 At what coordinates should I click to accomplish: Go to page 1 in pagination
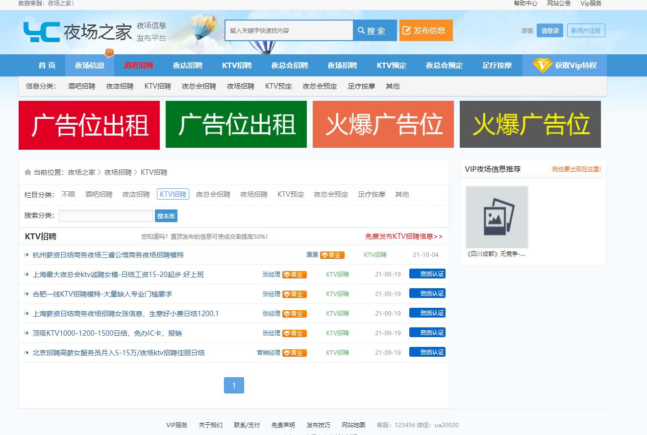click(x=234, y=386)
